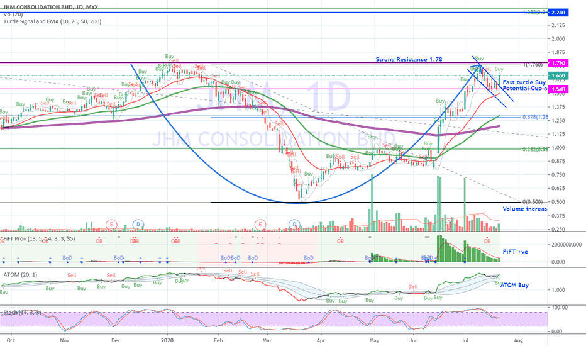Screen dimensions: 586x346
Task: Select the chart title JHM CONSOLIDATION BHD, 1D, MYX
Action: click(x=51, y=7)
